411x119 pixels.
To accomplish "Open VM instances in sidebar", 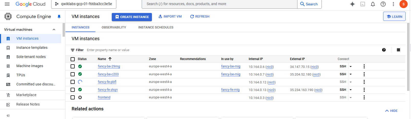I will 31,38.
